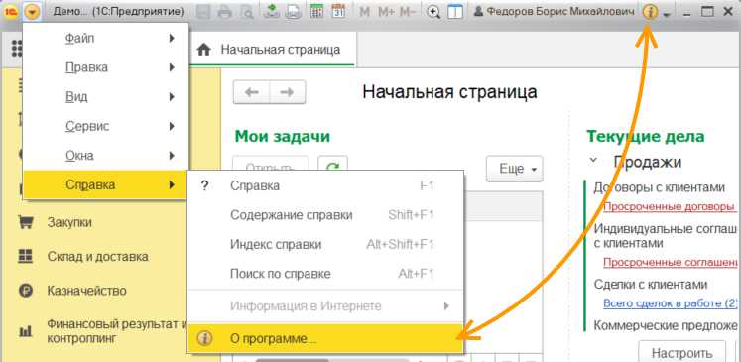Click the zoom magnifier toolbar icon

(x=433, y=12)
